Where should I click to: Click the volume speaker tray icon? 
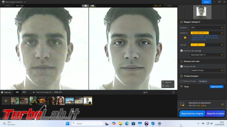pos(212,124)
